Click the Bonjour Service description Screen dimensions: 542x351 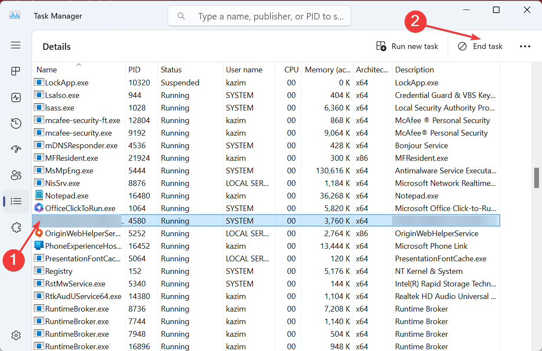[x=421, y=146]
